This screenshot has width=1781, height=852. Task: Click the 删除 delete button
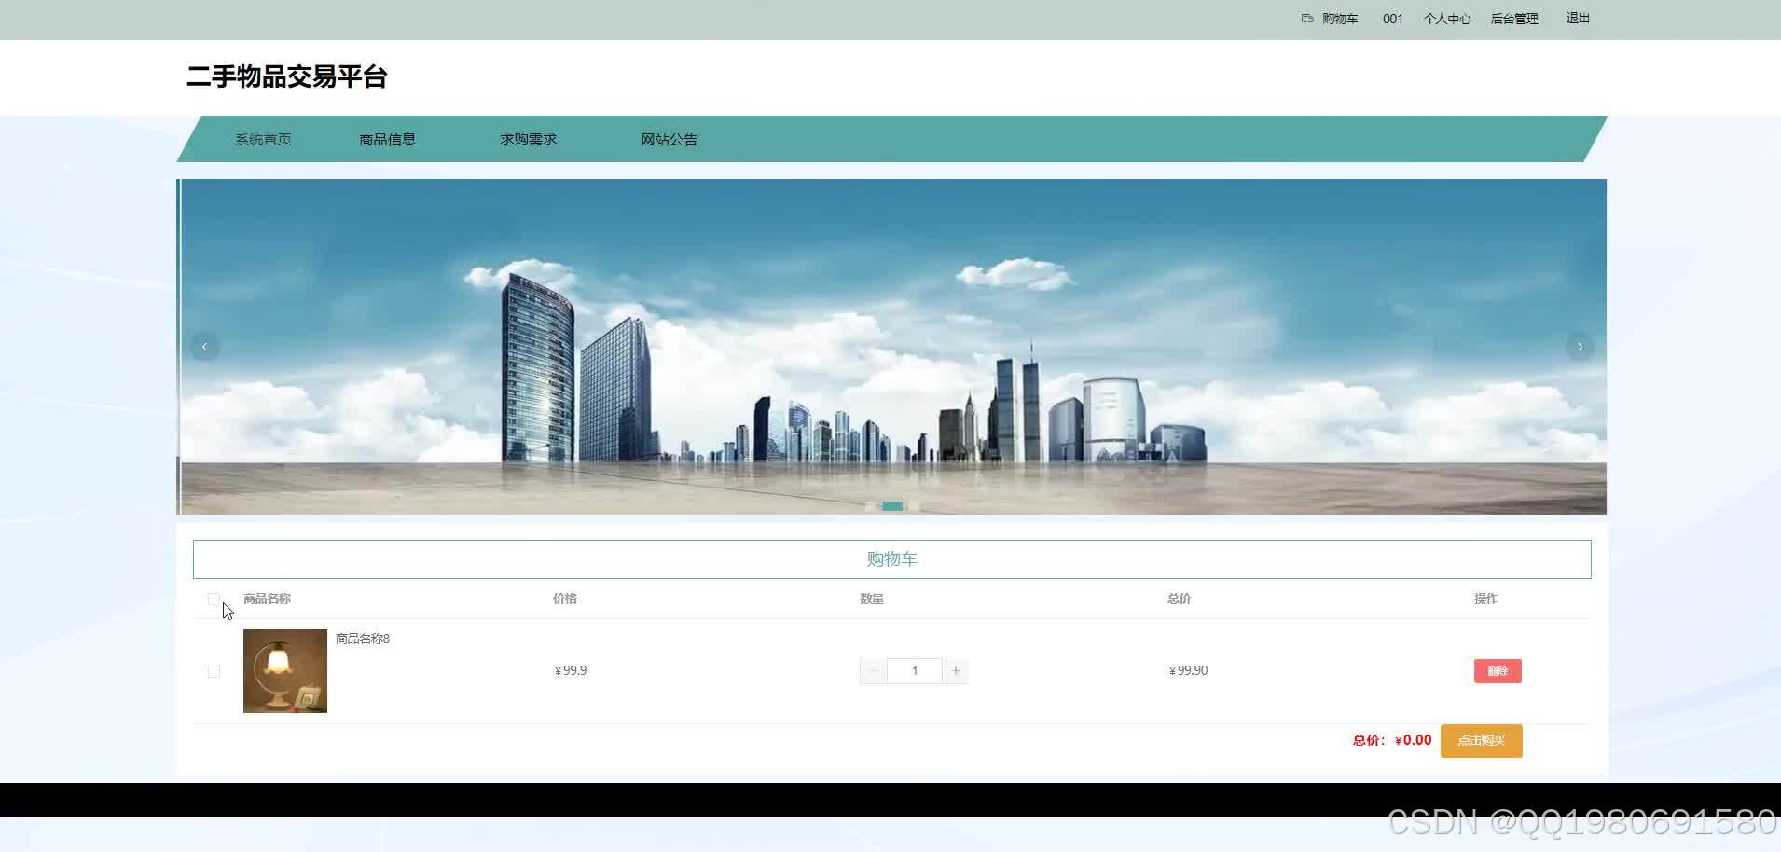(1497, 670)
